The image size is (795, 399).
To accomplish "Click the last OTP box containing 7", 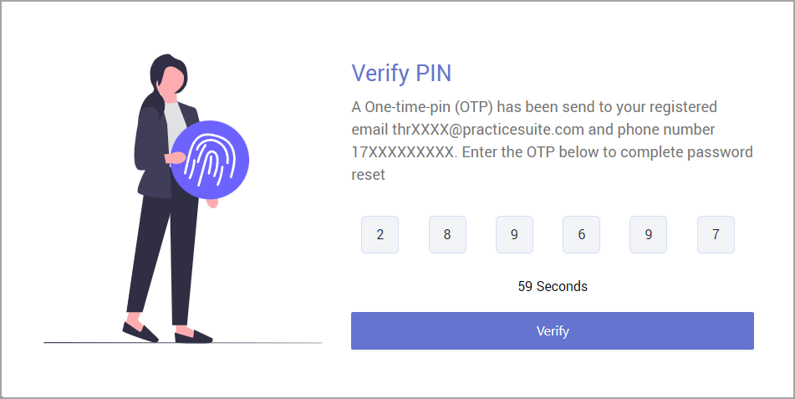I will pos(716,235).
